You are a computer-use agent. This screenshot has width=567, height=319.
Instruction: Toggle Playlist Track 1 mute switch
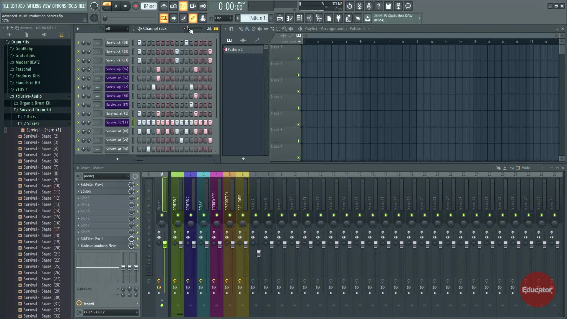pos(298,58)
